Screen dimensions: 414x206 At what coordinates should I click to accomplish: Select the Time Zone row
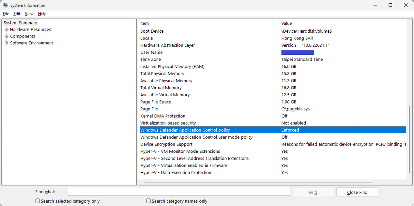click(273, 59)
